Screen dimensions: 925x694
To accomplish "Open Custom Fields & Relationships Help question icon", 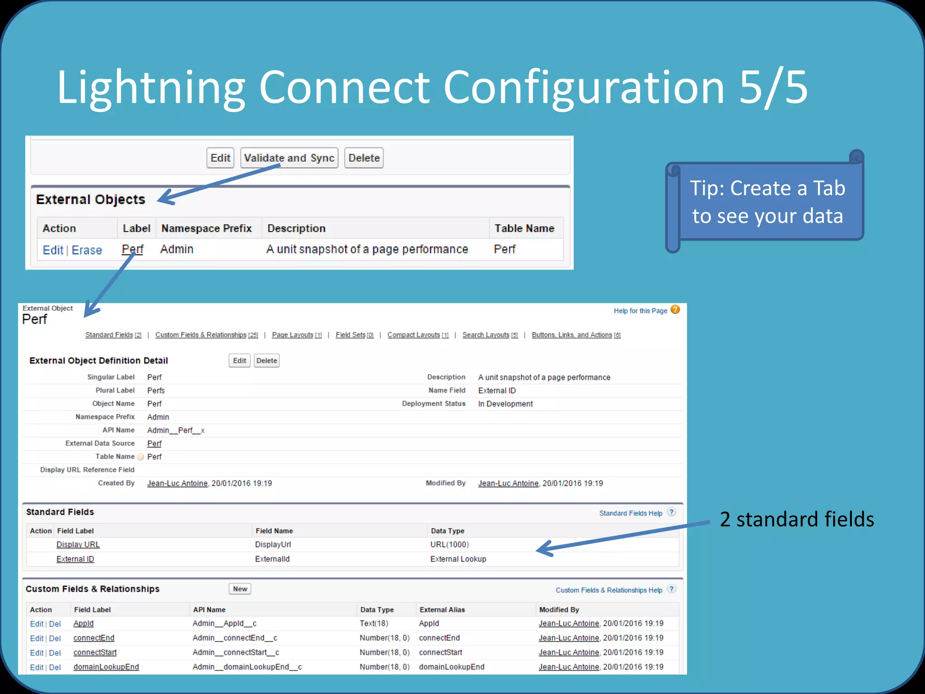I will 672,589.
